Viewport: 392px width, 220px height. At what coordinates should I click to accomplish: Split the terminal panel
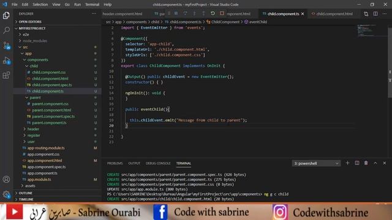[357, 163]
